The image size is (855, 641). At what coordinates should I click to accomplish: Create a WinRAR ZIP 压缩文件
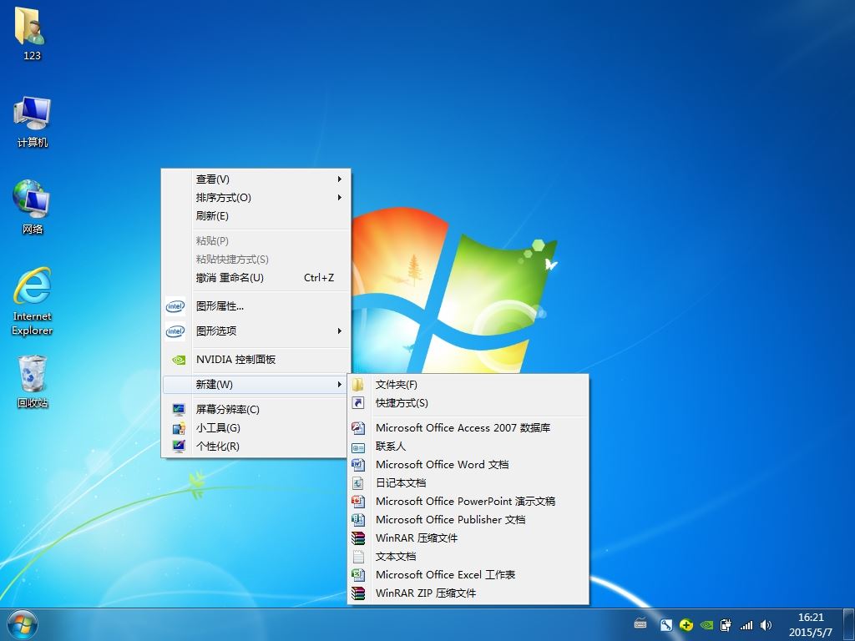pyautogui.click(x=468, y=593)
